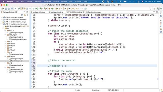Go to Next Annotation icon
Image resolution: width=163 pixels, height=92 pixels.
pyautogui.click(x=64, y=9)
